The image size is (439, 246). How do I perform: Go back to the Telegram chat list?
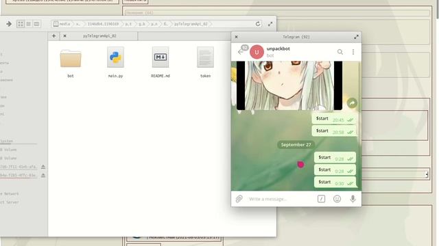241,52
